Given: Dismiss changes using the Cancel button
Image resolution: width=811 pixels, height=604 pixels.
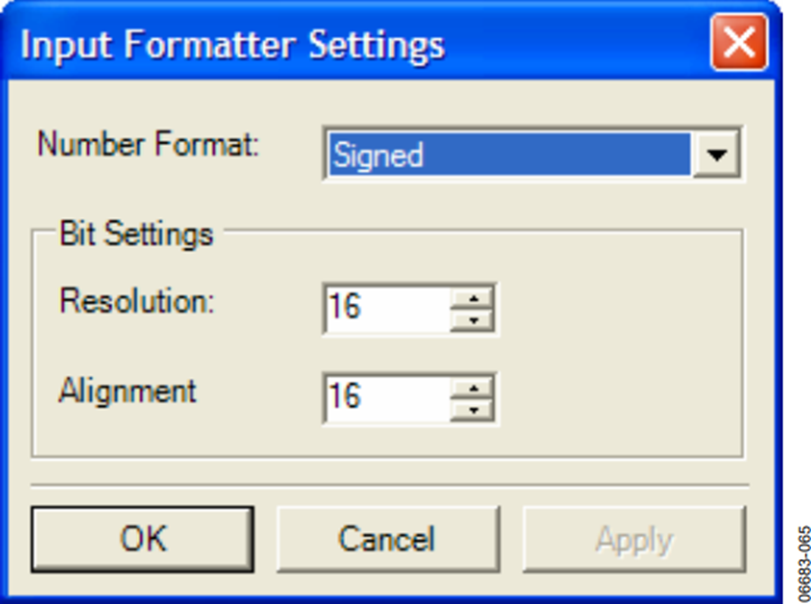Looking at the screenshot, I should [387, 539].
